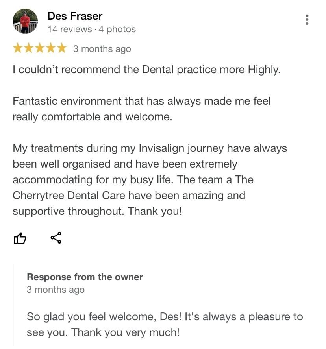The width and height of the screenshot is (326, 349).
Task: Click the fourth gold star
Action: click(x=51, y=49)
